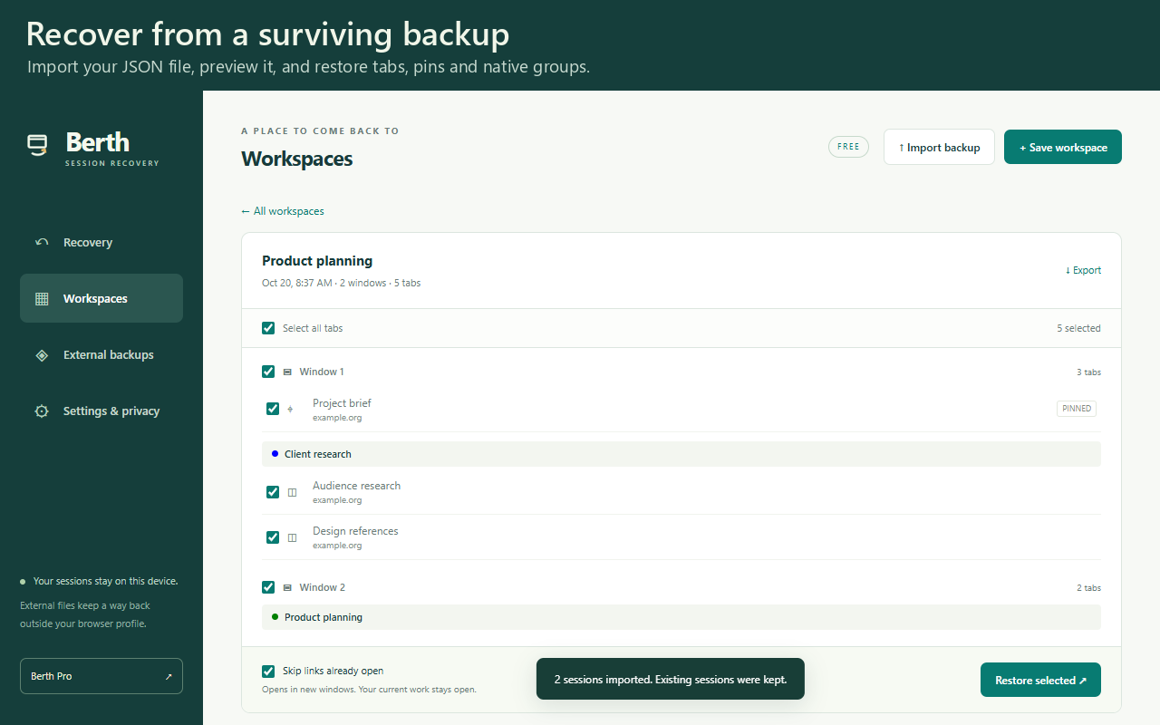Click Restore selected
Image resolution: width=1160 pixels, height=725 pixels.
pos(1040,680)
